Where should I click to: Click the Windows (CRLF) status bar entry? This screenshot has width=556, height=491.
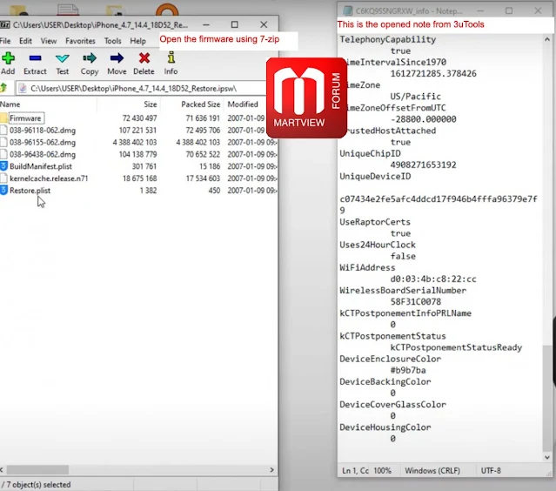pyautogui.click(x=432, y=471)
